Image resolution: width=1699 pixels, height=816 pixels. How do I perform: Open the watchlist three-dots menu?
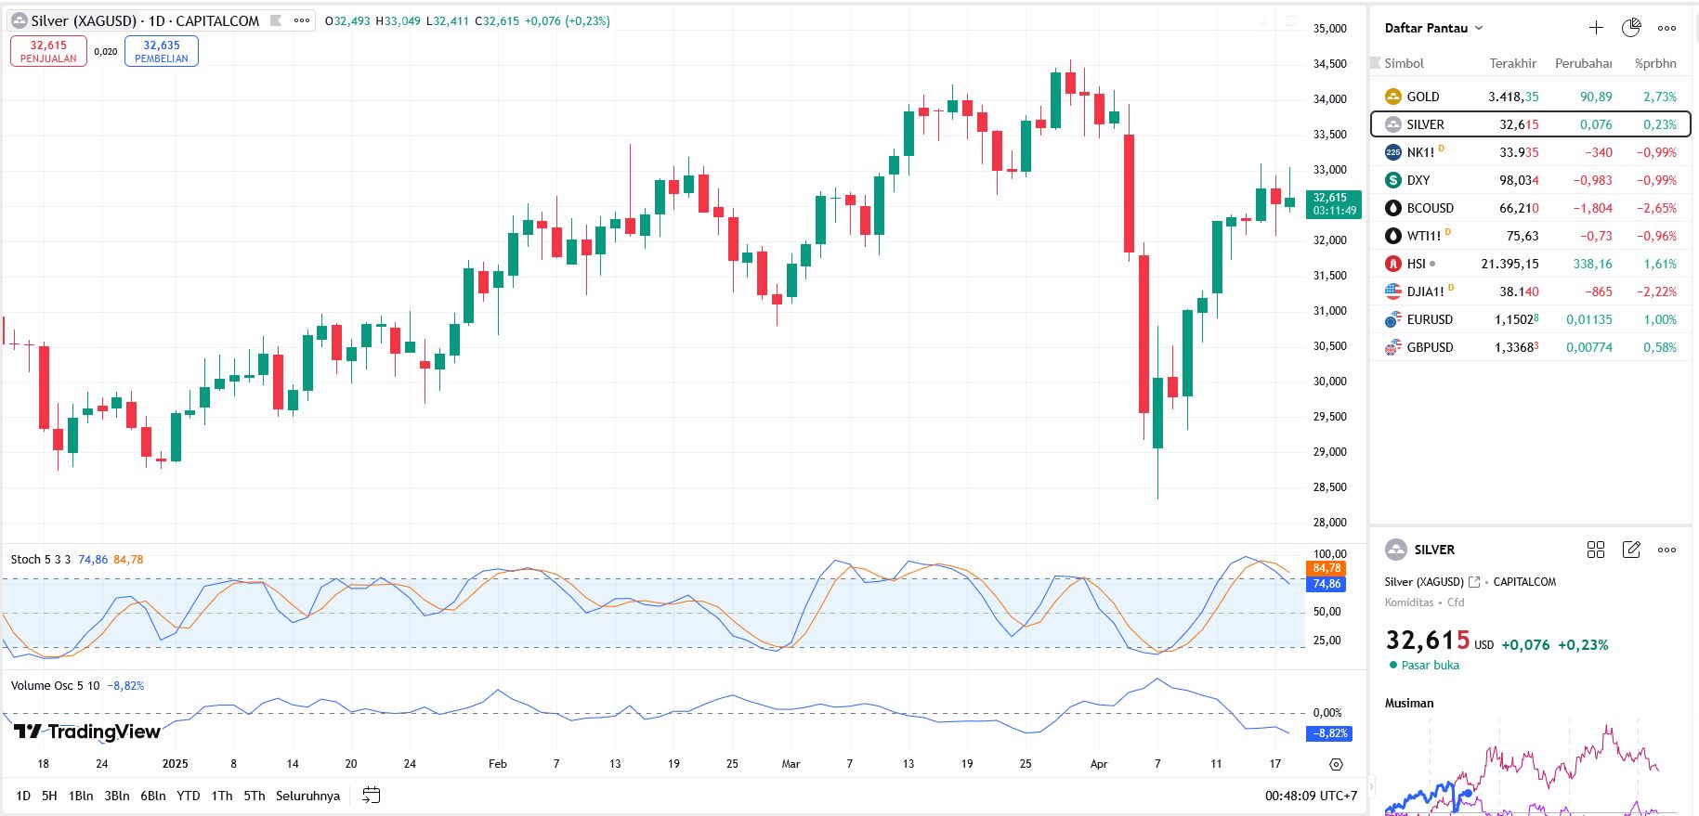tap(1667, 28)
